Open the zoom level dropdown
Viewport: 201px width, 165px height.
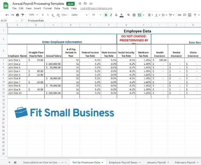pos(33,15)
